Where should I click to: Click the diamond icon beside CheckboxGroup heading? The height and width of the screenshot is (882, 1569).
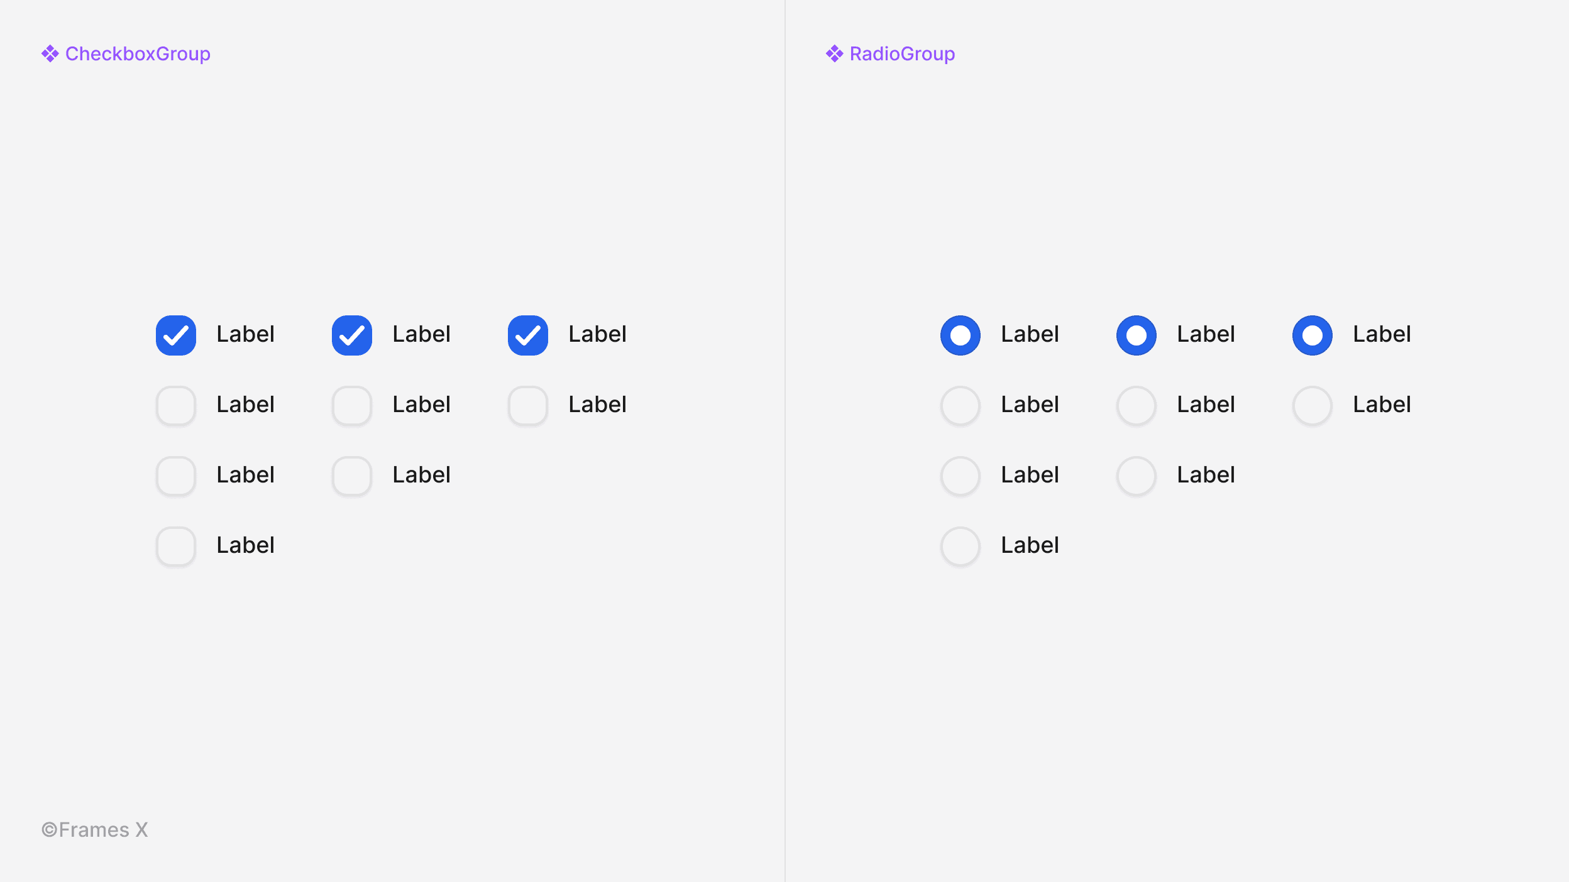(49, 54)
